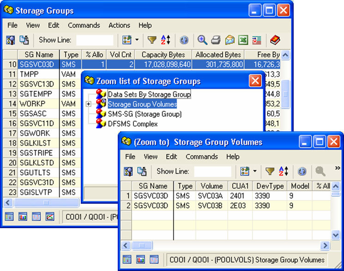Export to Excel using the green spreadsheet icon
This screenshot has width=344, height=271.
[x=243, y=40]
